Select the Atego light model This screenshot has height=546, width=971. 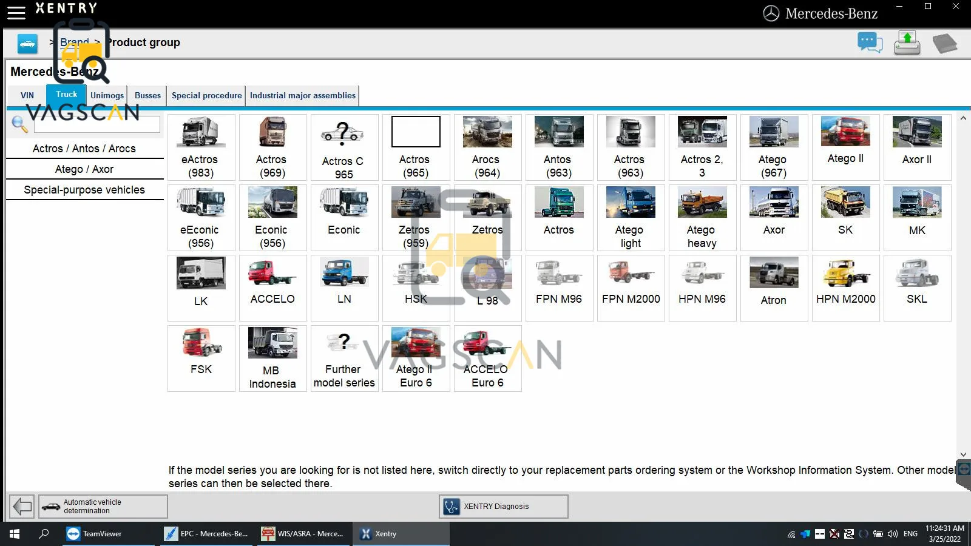click(631, 218)
